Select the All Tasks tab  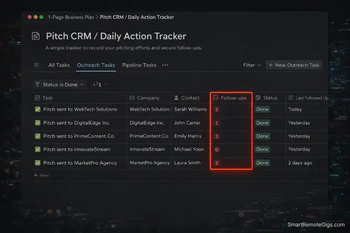click(x=59, y=65)
